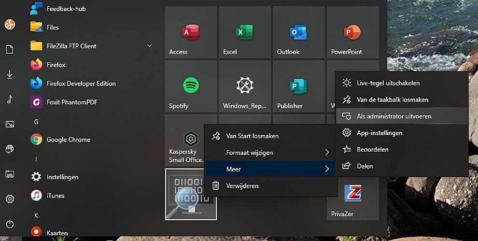The image size is (478, 241).
Task: Select Delen in submenu
Action: 402,166
